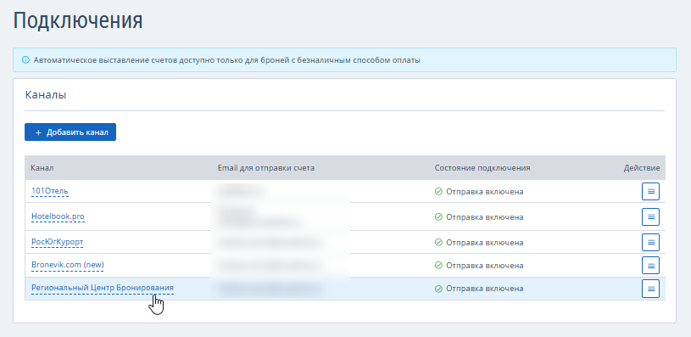Click green check icon in РосЮгКурорт row

tap(438, 243)
